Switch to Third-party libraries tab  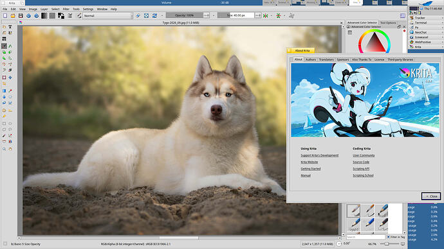(x=400, y=60)
